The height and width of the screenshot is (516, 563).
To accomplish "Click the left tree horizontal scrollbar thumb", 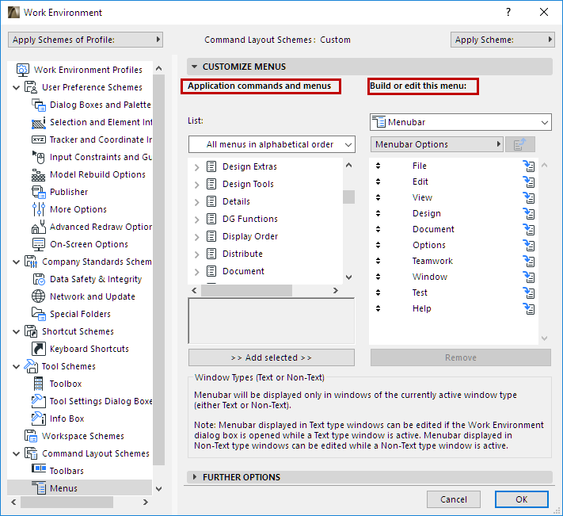I will click(x=67, y=502).
